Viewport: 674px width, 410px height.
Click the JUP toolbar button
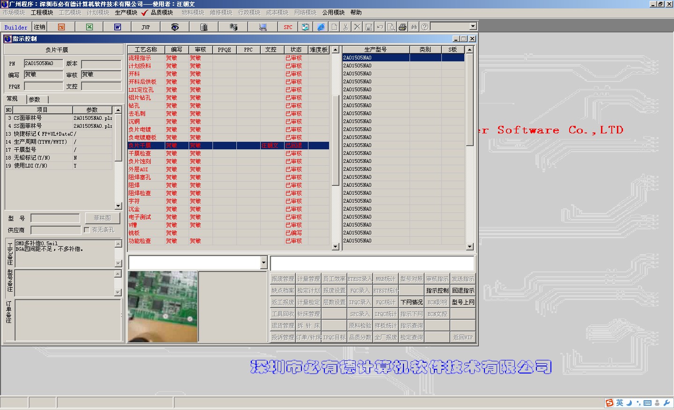pos(146,27)
